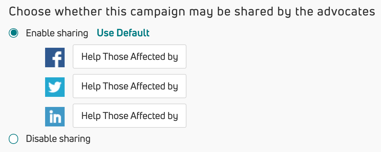
Task: Click the Facebook share icon
Action: pos(55,57)
